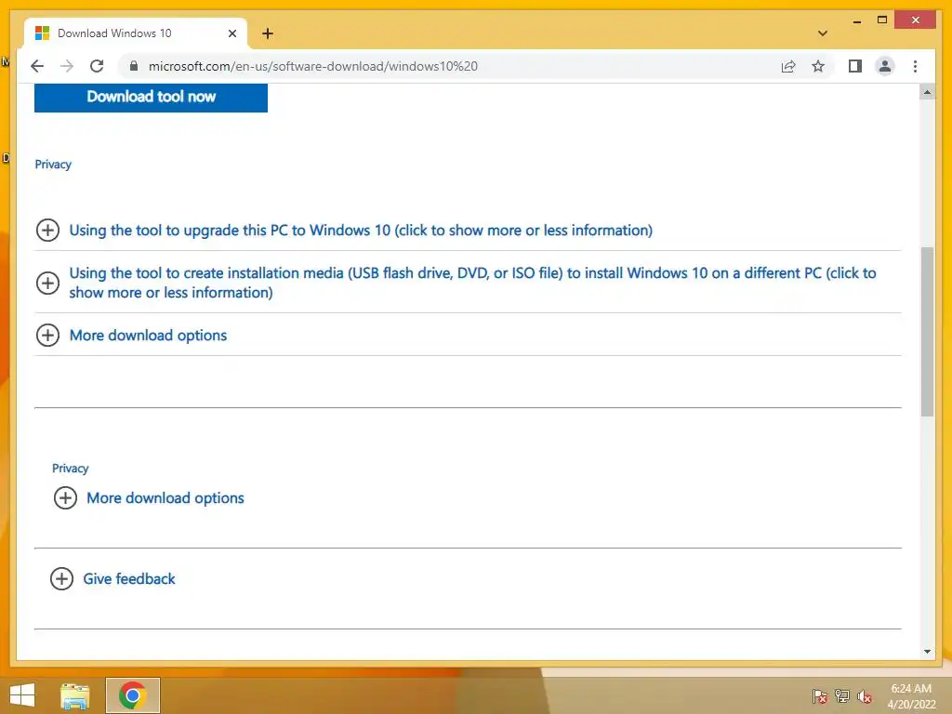The height and width of the screenshot is (714, 952).
Task: Reload the current page
Action: pyautogui.click(x=97, y=66)
